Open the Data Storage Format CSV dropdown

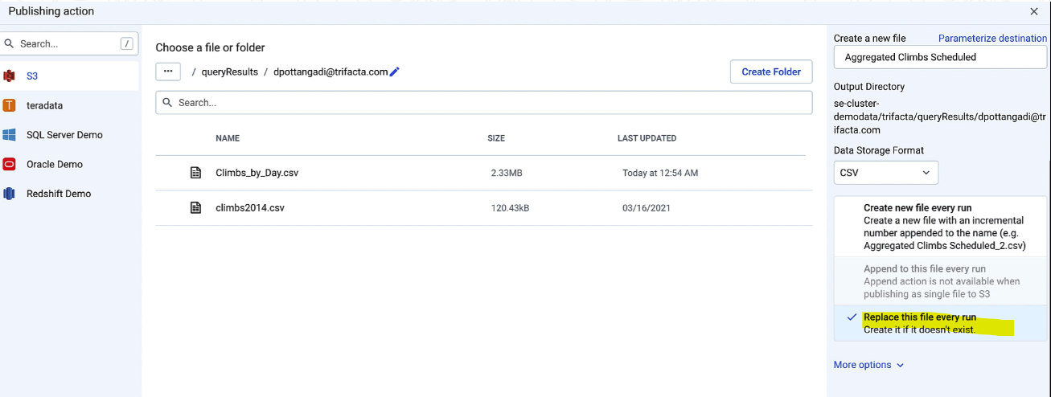[885, 173]
